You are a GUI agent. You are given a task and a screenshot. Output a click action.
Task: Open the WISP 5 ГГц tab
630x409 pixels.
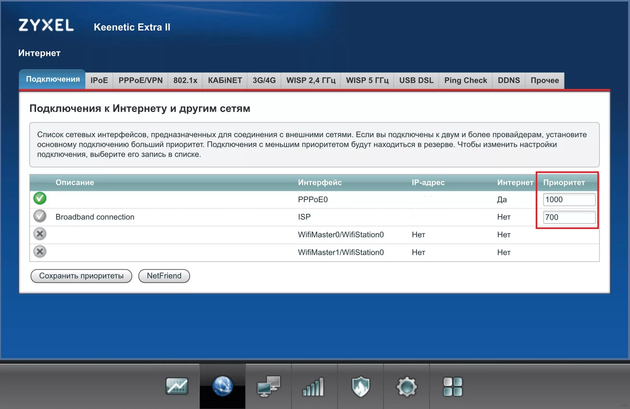coord(367,81)
